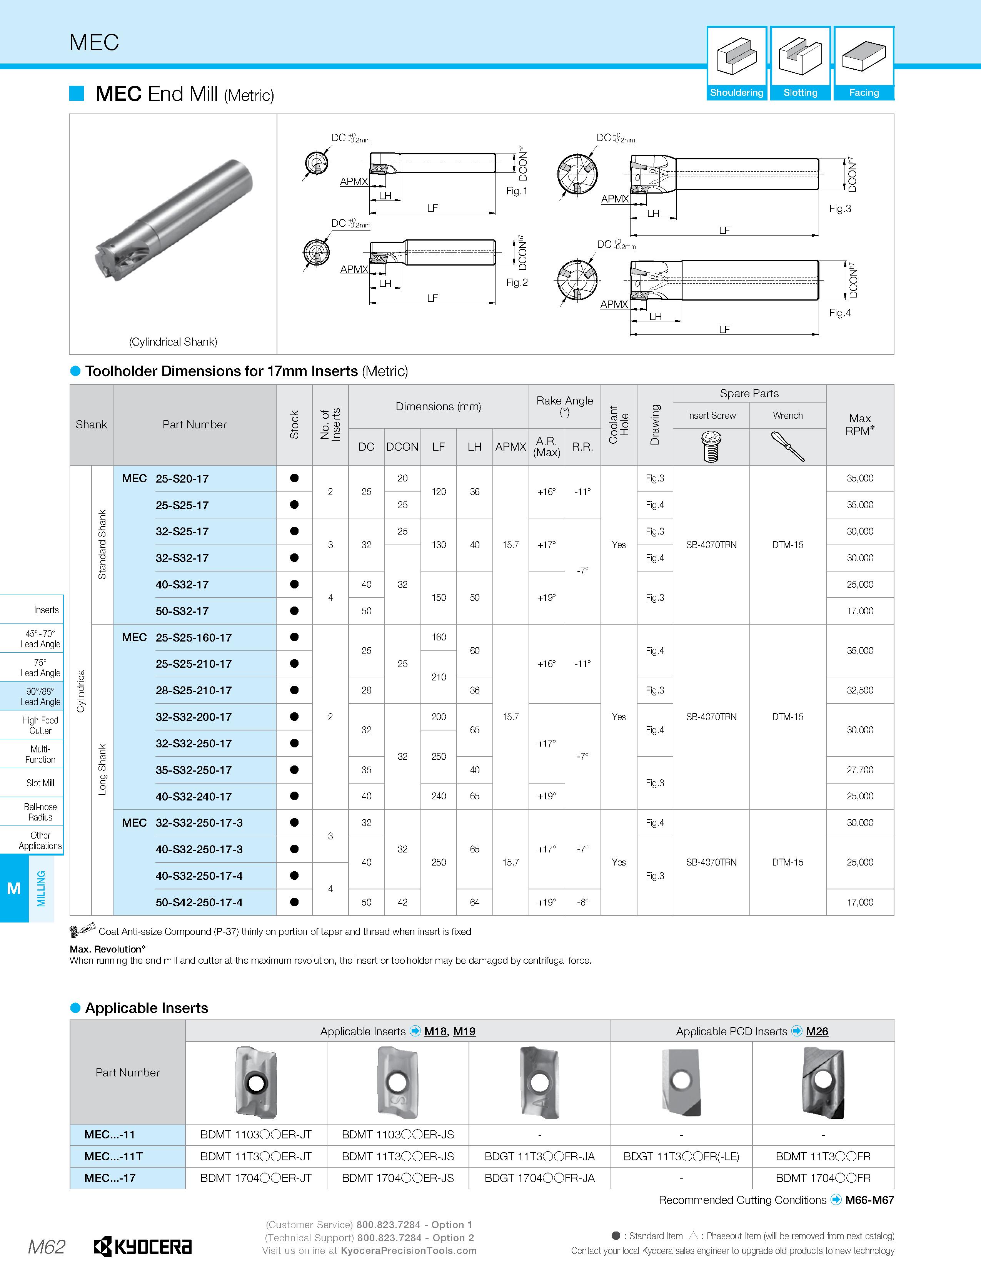Click part number 35-S32-250-17
981x1270 pixels.
pyautogui.click(x=194, y=770)
